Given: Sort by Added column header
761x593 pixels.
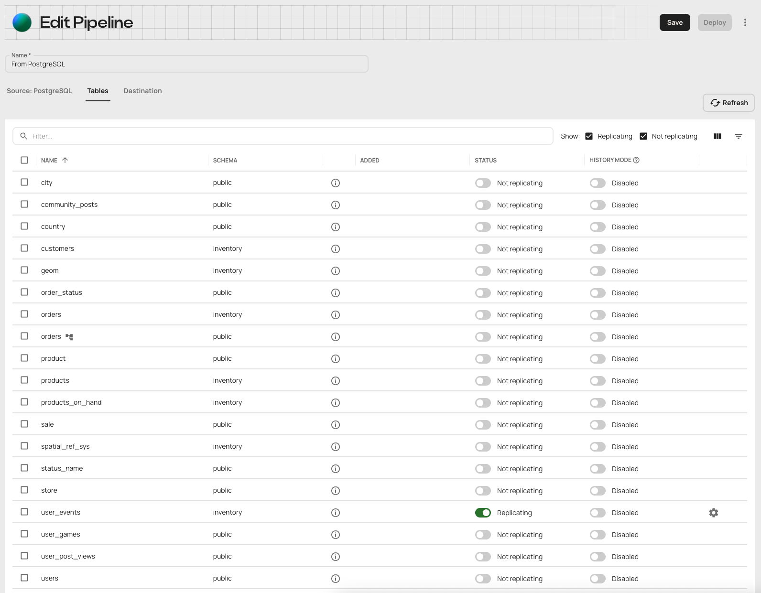Looking at the screenshot, I should click(x=370, y=161).
